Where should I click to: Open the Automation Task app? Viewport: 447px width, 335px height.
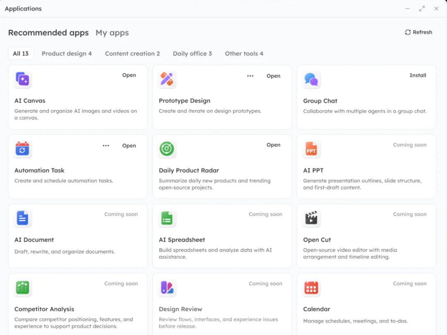coord(129,146)
